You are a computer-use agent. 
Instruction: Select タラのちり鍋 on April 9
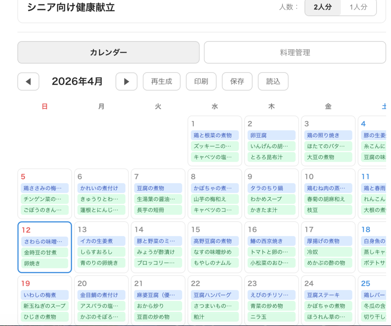pos(271,188)
